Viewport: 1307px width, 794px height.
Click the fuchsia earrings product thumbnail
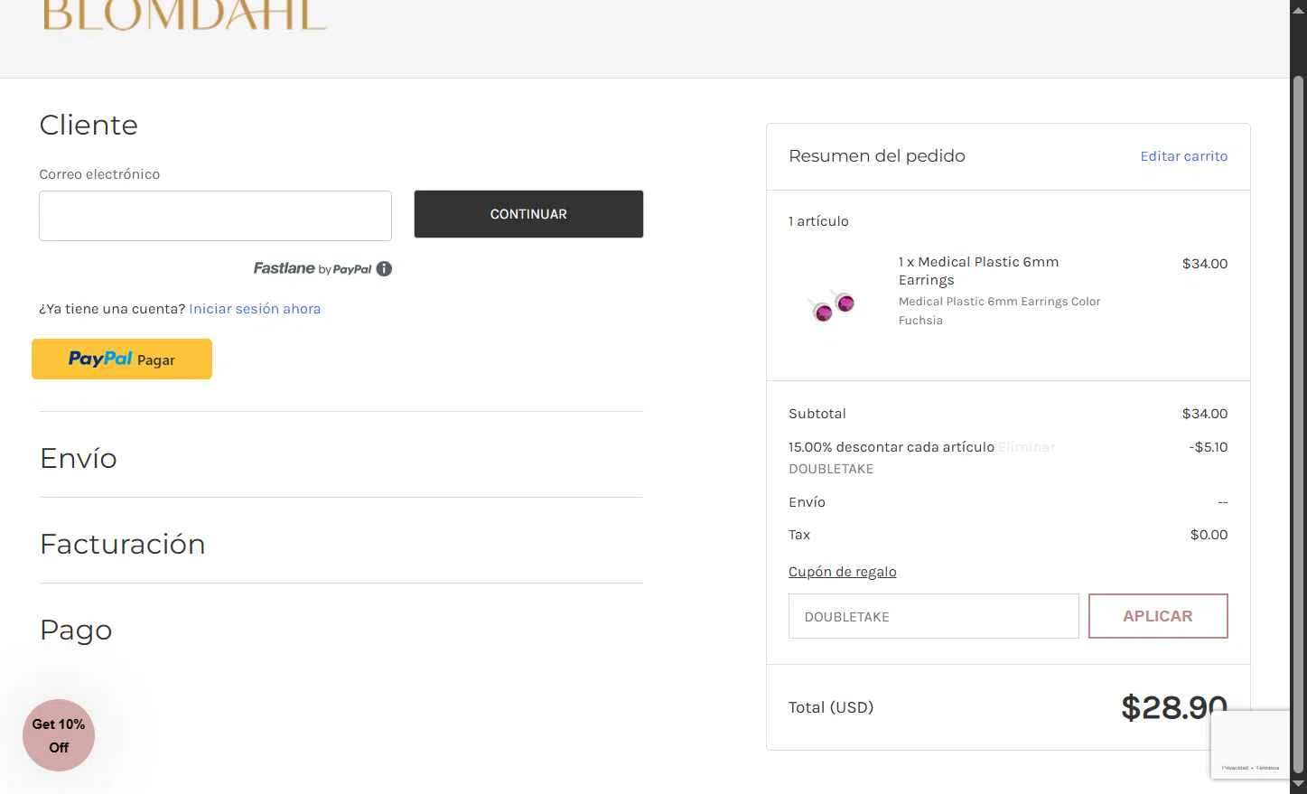(832, 305)
